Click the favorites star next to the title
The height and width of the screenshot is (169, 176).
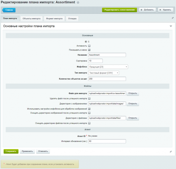click(x=78, y=2)
